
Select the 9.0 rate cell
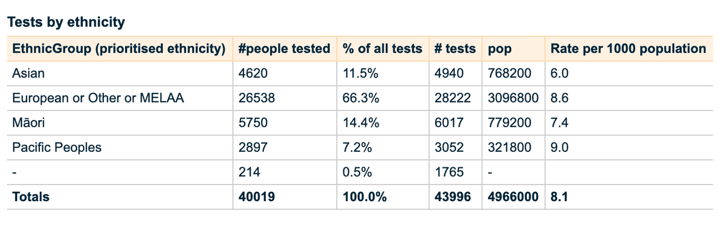[560, 147]
